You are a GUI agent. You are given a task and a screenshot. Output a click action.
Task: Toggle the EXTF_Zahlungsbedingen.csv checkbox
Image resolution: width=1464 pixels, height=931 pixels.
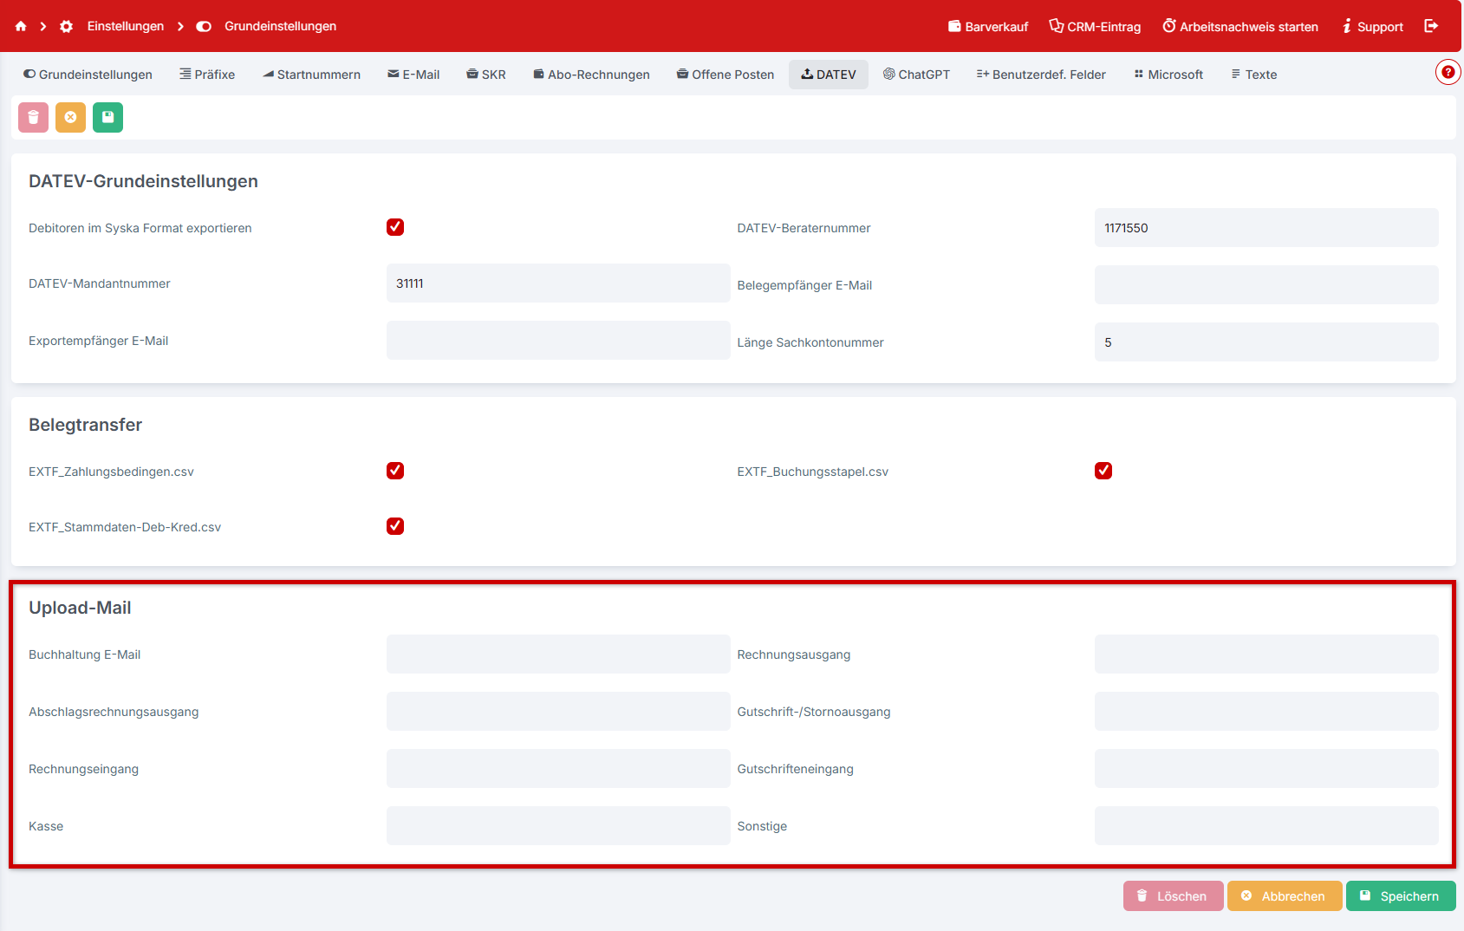point(395,471)
